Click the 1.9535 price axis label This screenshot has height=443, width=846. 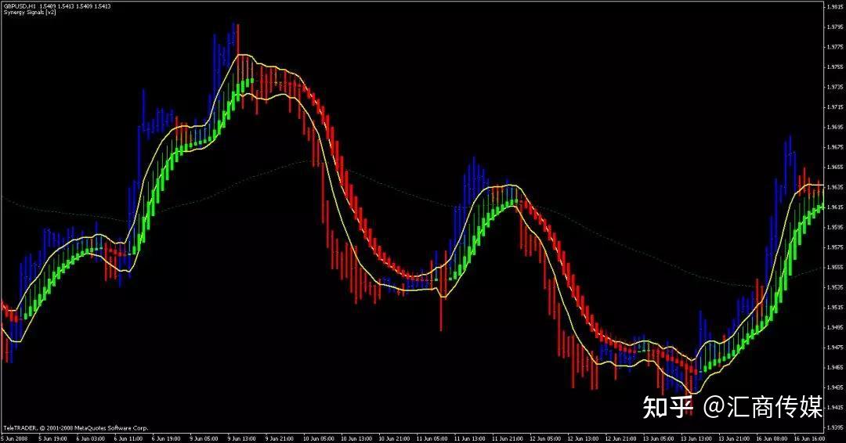(834, 287)
